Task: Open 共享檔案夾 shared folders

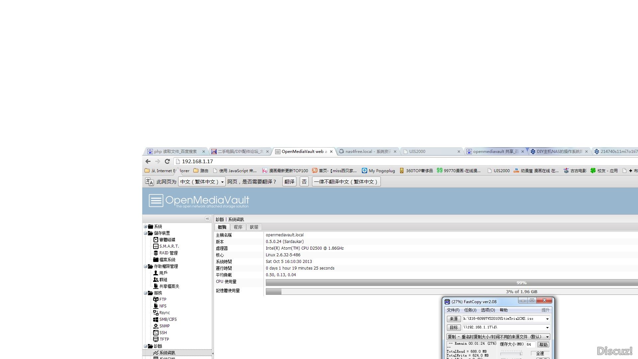Action: point(166,286)
